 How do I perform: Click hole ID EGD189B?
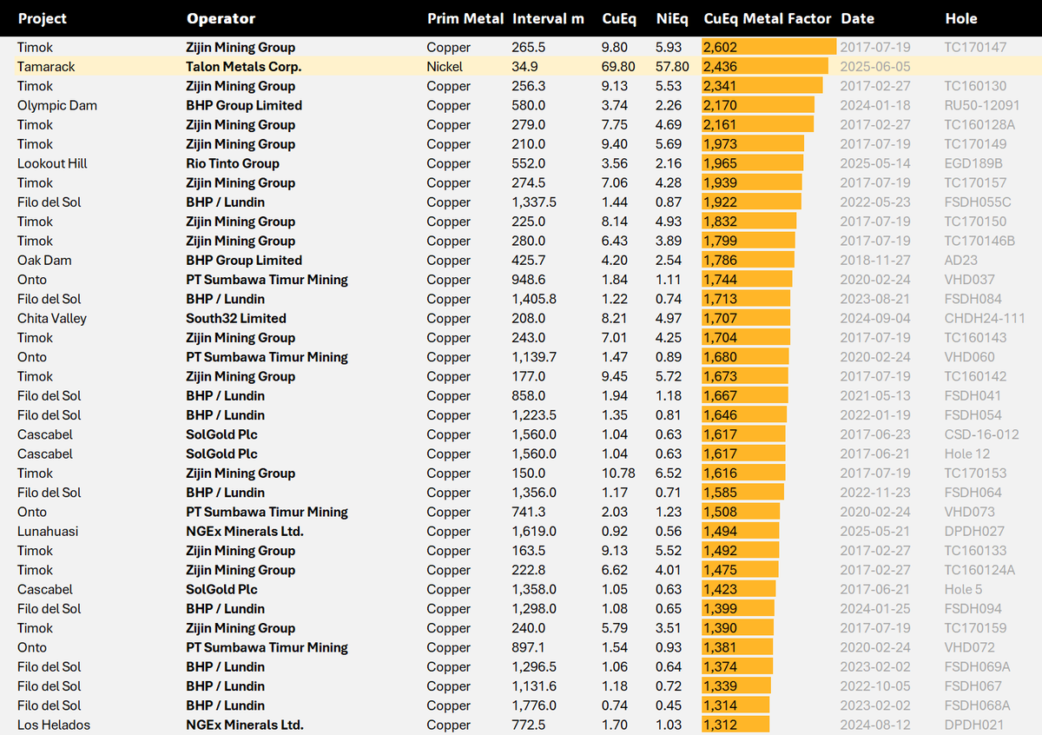973,163
